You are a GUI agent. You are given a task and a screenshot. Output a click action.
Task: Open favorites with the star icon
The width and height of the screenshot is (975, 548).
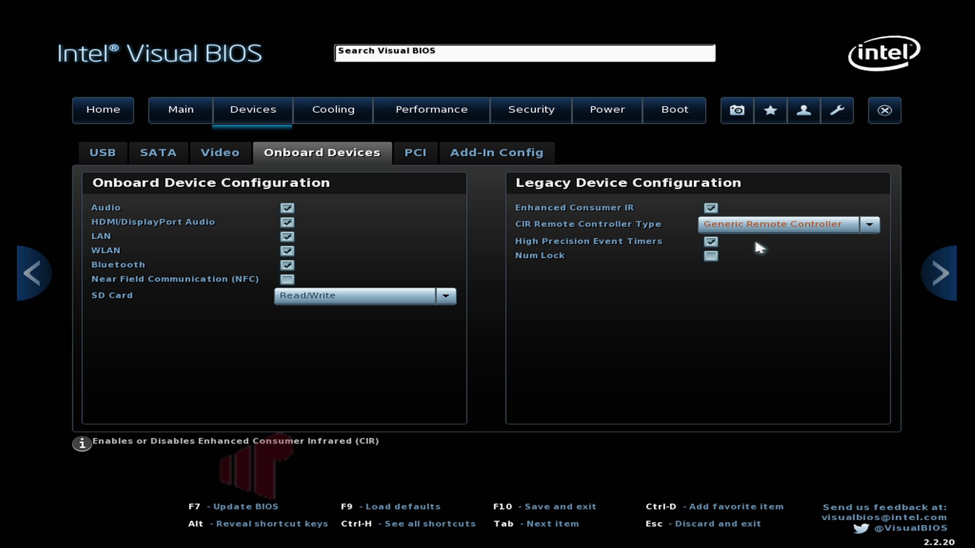tap(770, 110)
